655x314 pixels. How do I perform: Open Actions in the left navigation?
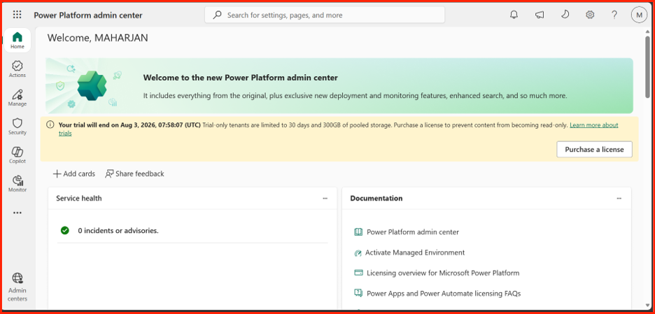click(17, 69)
